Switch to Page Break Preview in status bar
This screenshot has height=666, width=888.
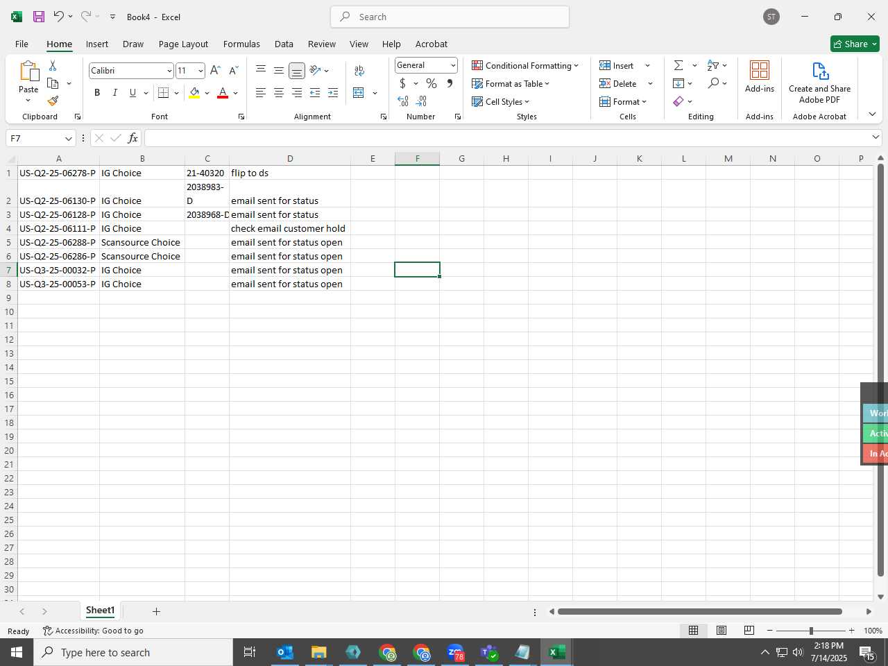pos(749,630)
